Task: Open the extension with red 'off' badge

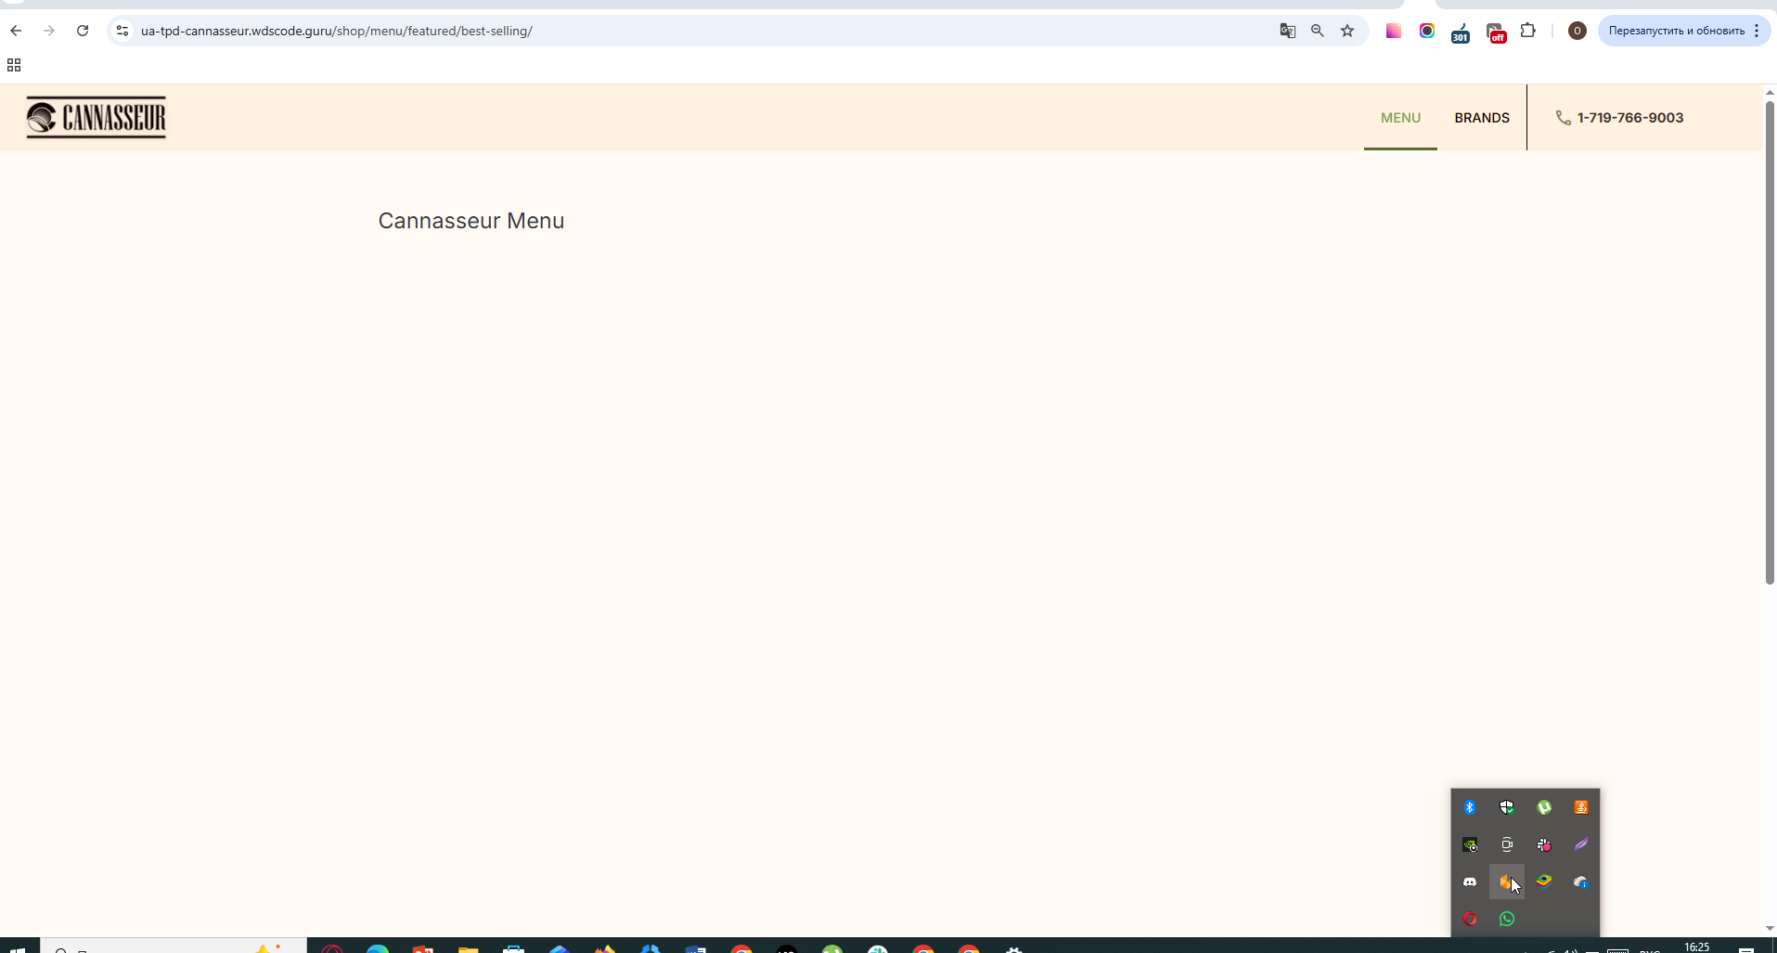Action: coord(1496,32)
